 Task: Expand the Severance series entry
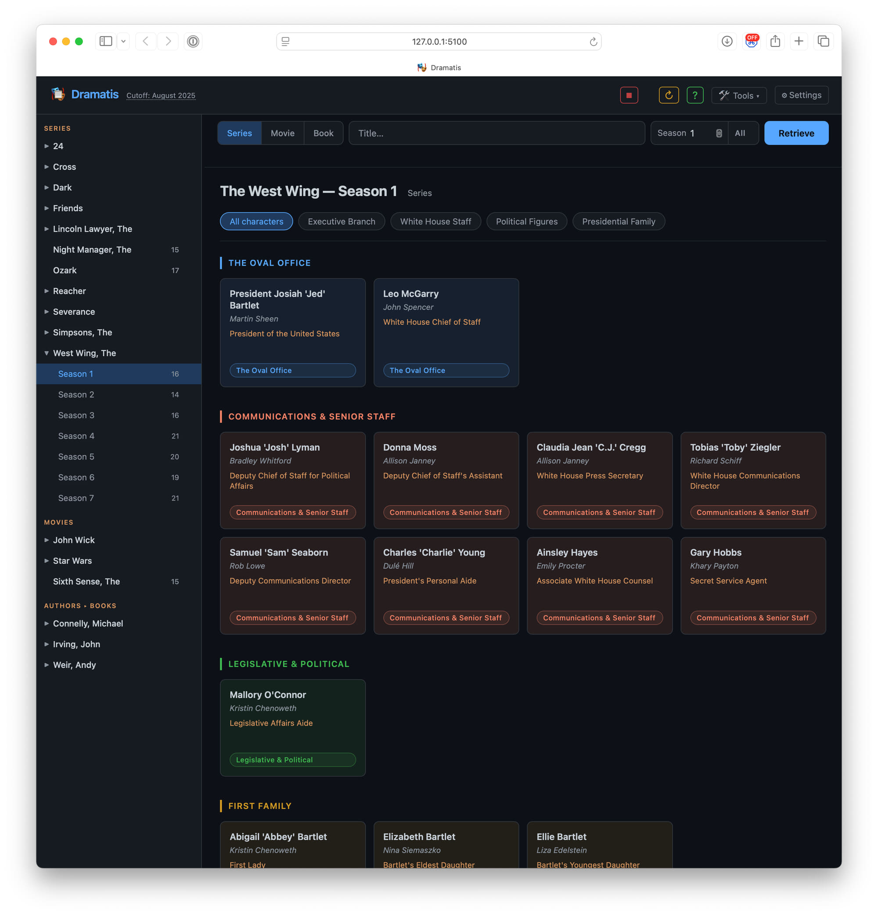(47, 312)
